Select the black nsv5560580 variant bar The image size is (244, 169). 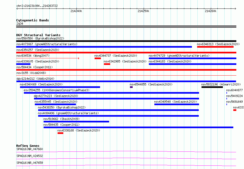[x=126, y=41]
